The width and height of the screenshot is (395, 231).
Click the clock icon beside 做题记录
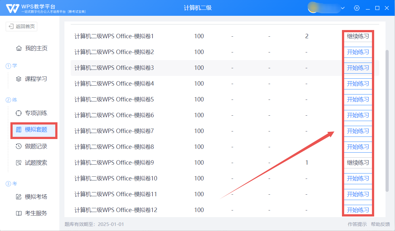19,146
